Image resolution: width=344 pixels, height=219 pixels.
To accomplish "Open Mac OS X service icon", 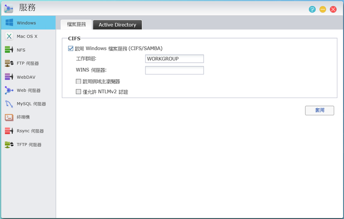I will point(9,36).
